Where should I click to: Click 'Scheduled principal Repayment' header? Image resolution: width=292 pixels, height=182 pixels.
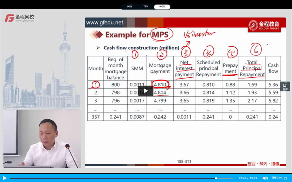208,68
